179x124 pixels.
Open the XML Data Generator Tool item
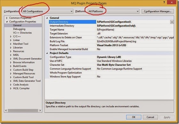[x=27, y=81]
